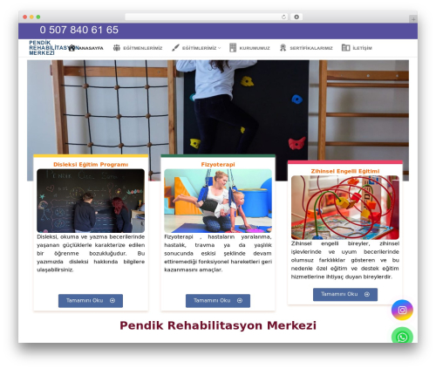Click phone number 0 507 840 61 65
Screen dimensions: 436x369
pyautogui.click(x=79, y=30)
